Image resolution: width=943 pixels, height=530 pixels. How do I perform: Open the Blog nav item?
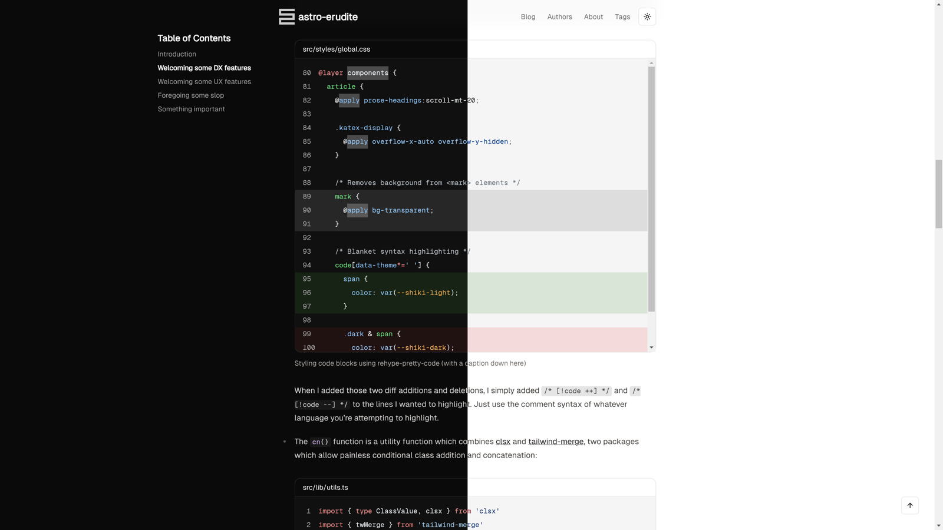tap(528, 17)
